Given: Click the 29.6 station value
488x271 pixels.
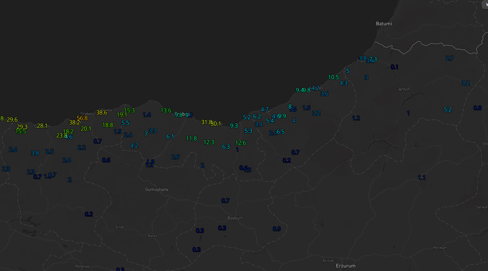Looking at the screenshot, I should point(12,120).
